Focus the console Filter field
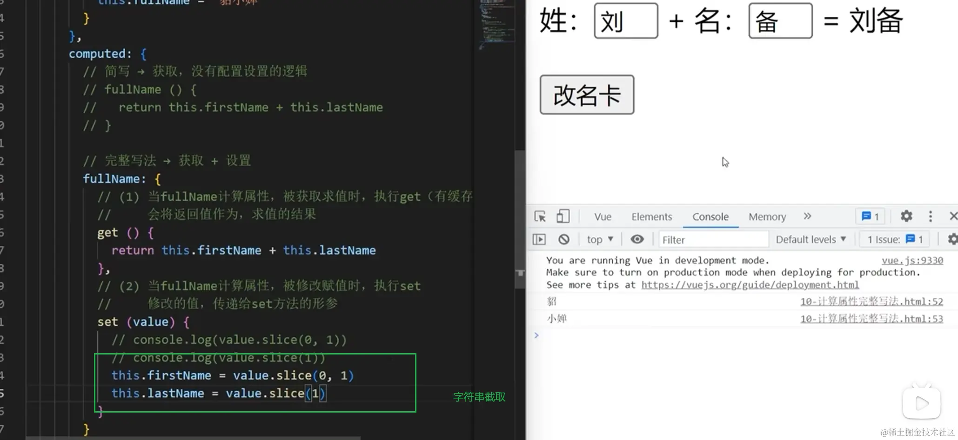The image size is (958, 440). pos(713,240)
